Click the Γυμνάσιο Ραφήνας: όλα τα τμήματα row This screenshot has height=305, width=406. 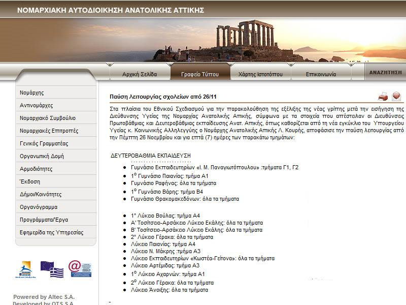(174, 183)
